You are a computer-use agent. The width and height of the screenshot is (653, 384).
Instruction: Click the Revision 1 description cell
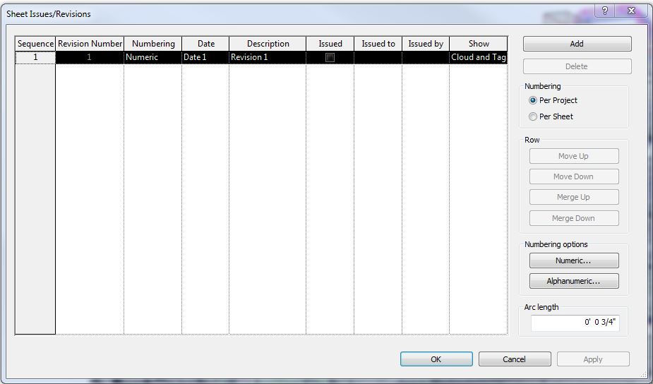tap(268, 57)
